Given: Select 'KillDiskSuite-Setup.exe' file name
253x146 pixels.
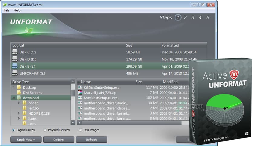Looking at the screenshot, I should [x=101, y=87].
